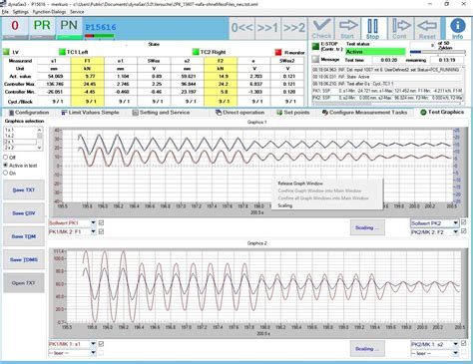Open the PK2/MK 1: s2 dropdown
The image size is (473, 364).
point(455,344)
